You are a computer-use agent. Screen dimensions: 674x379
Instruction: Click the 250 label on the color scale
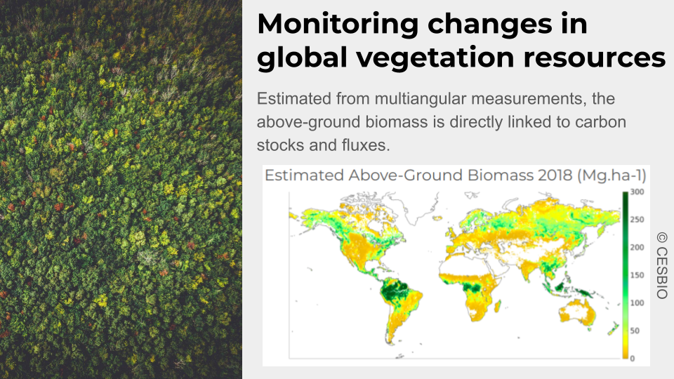coord(637,220)
